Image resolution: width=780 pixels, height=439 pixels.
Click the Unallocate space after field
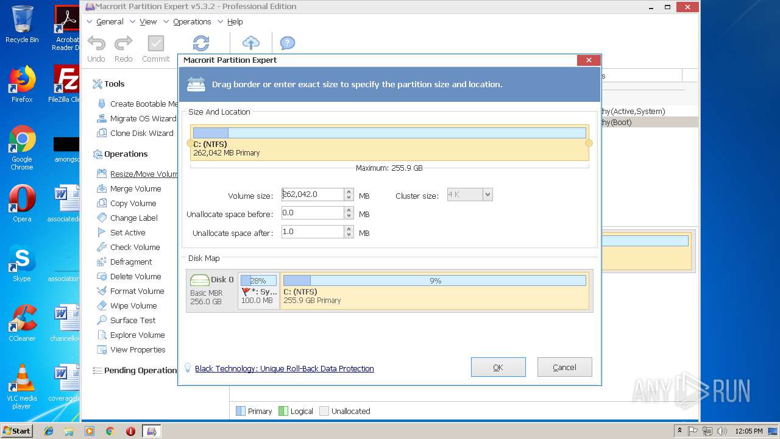(313, 232)
